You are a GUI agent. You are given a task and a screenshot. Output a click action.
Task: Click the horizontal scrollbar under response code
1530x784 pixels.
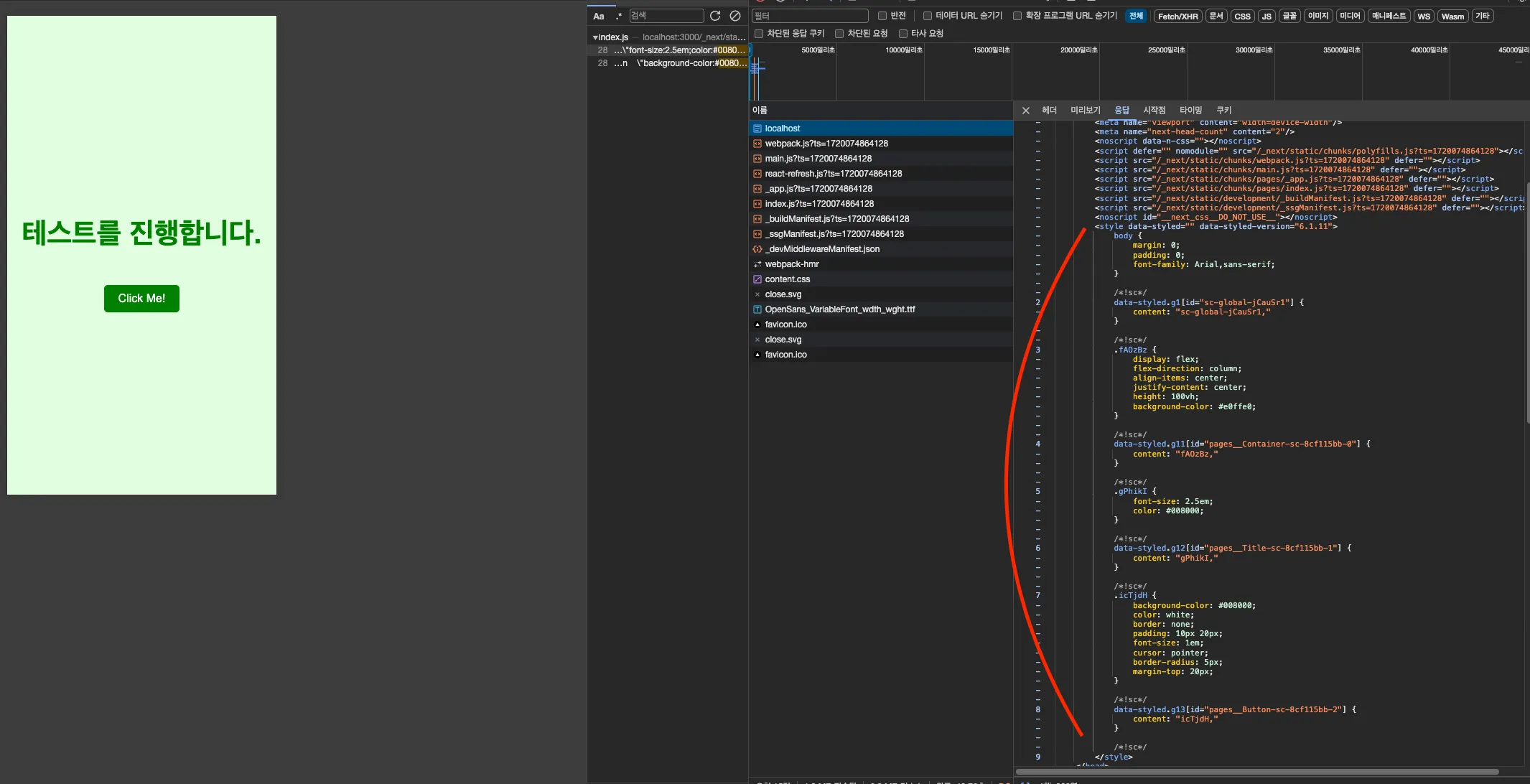tap(1256, 773)
